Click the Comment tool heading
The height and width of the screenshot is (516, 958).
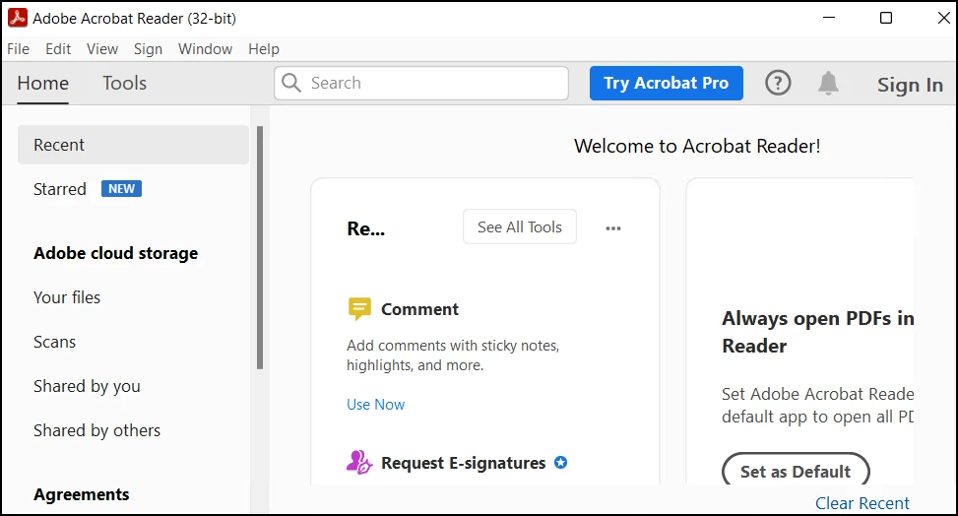419,309
